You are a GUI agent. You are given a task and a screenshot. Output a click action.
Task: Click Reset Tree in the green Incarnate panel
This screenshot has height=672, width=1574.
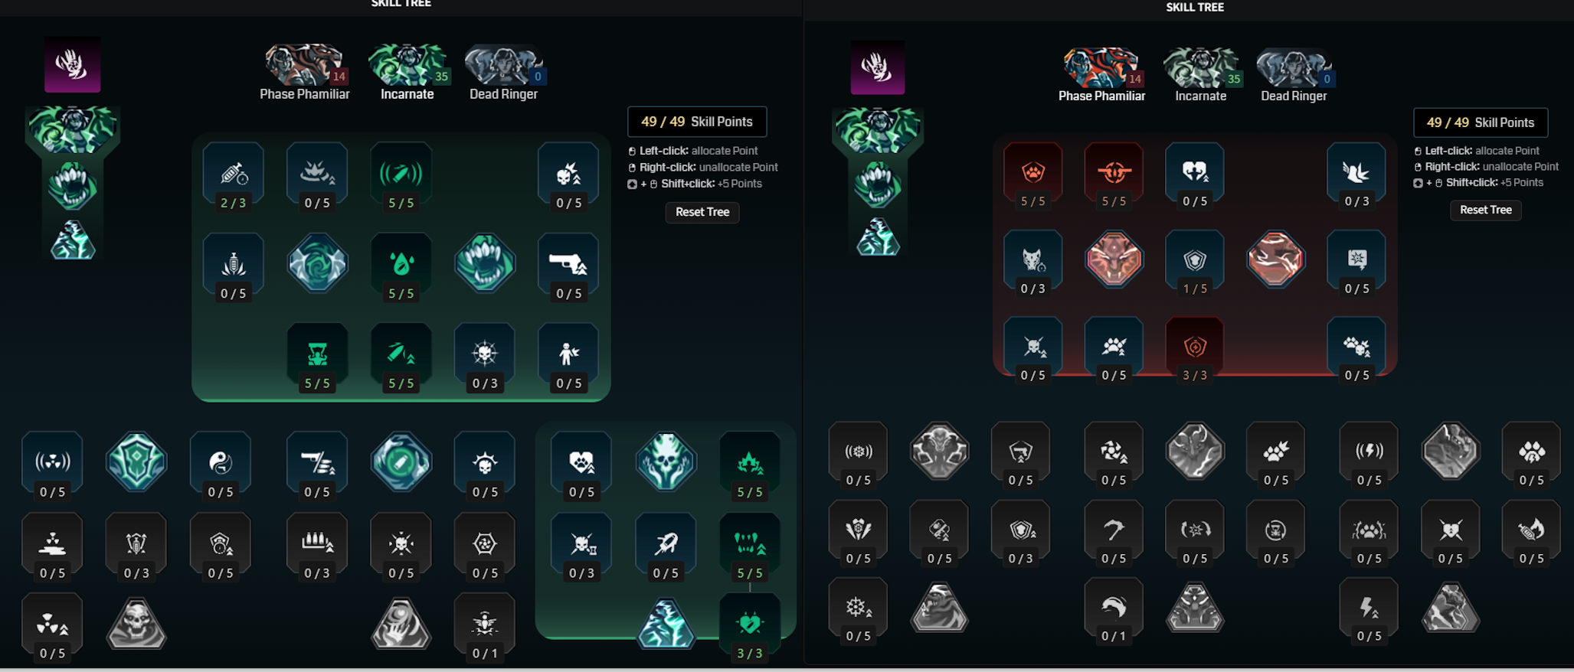[702, 212]
